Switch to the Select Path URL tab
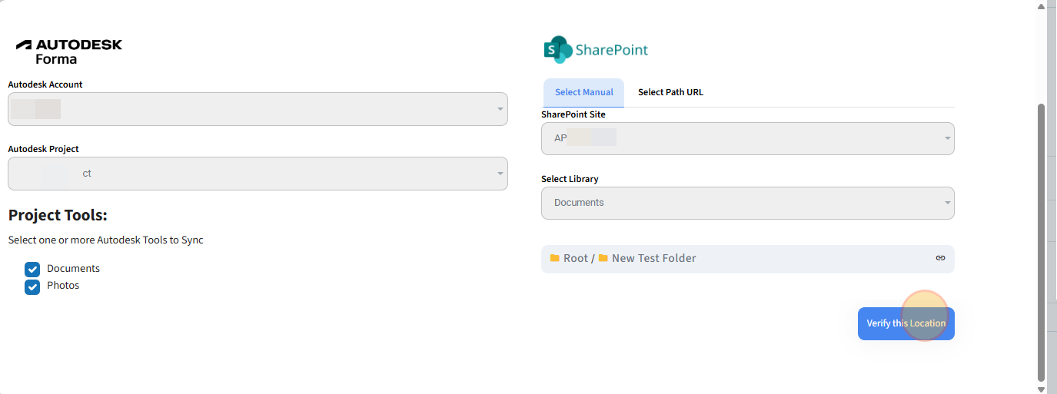The width and height of the screenshot is (1057, 394). [670, 92]
